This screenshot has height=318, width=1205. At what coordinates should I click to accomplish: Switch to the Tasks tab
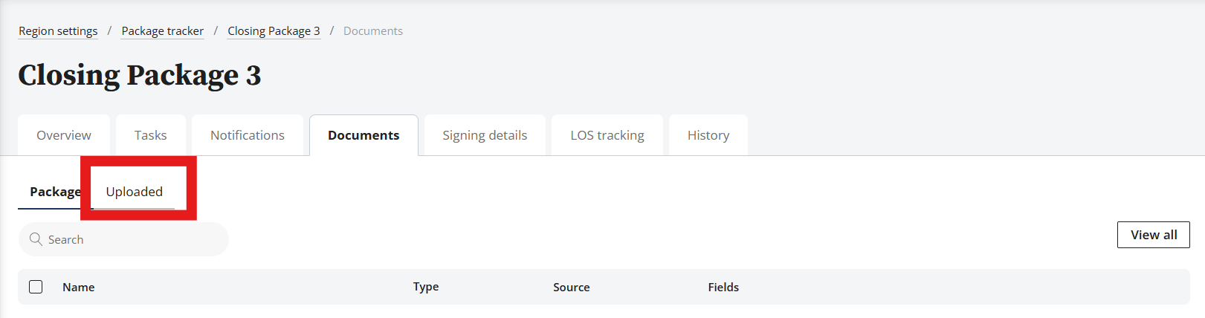click(151, 135)
